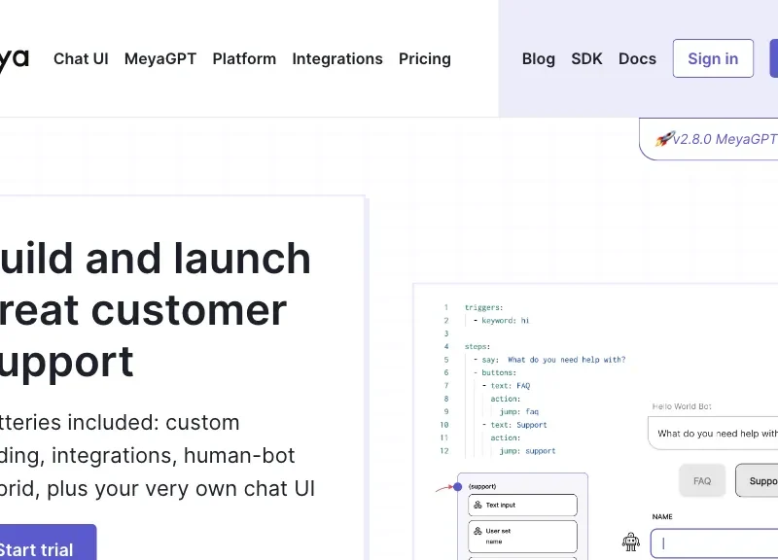Click the 'buttons:' code line
Viewport: 778px width, 560px height.
[495, 372]
